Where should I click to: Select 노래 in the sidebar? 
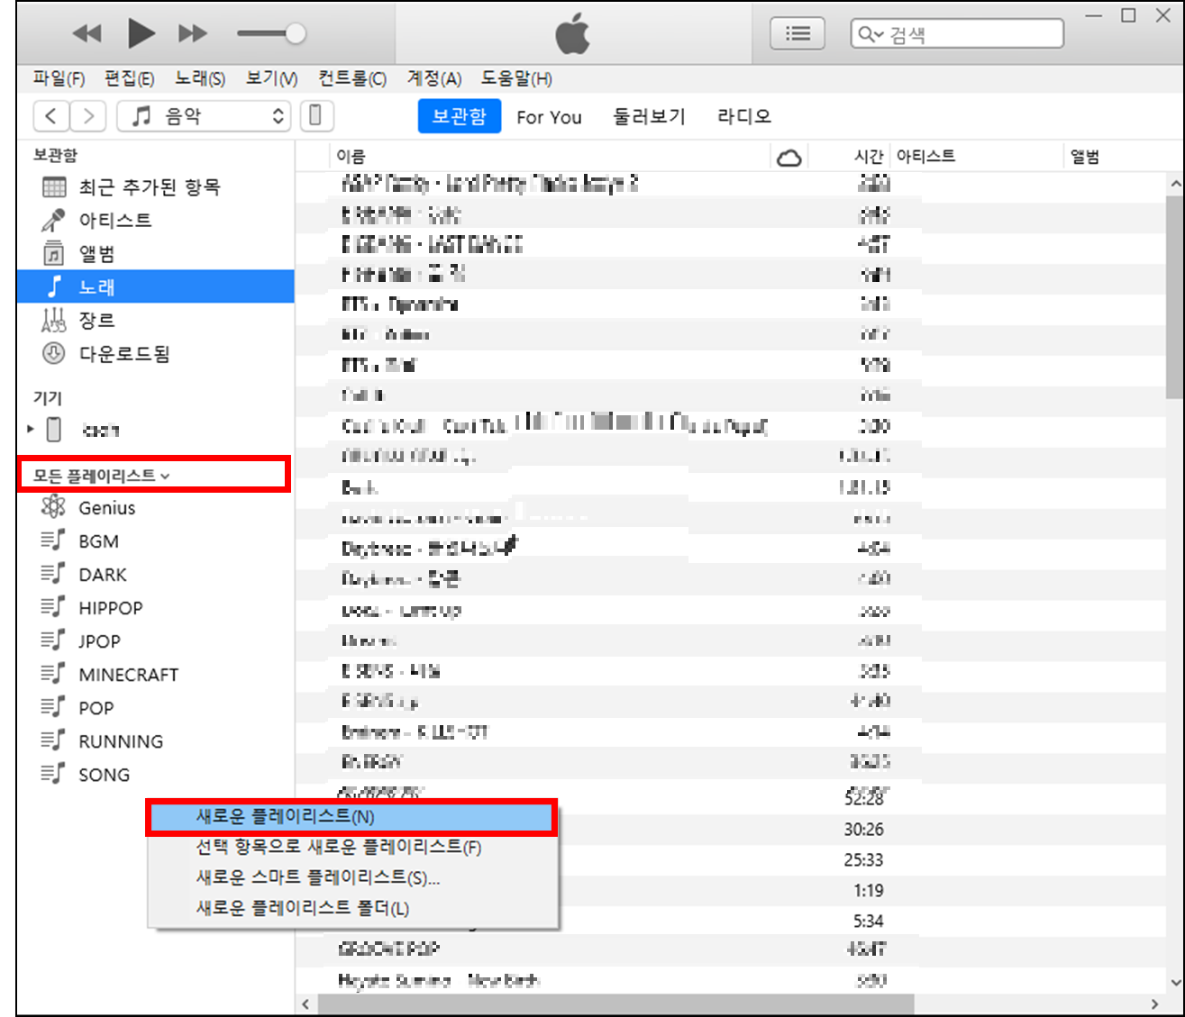(x=156, y=286)
